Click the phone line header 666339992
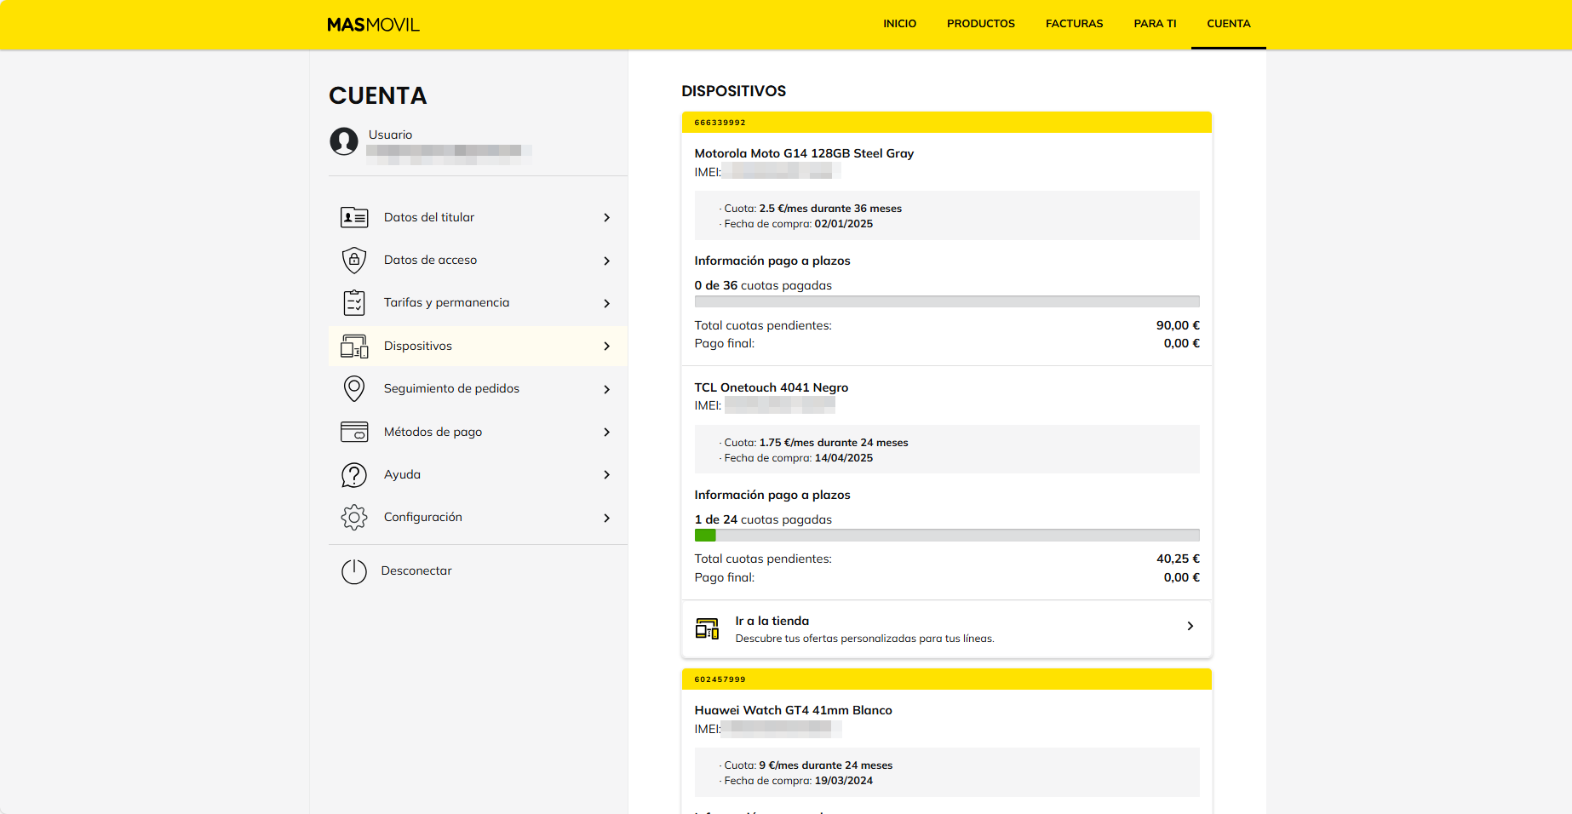 tap(947, 123)
